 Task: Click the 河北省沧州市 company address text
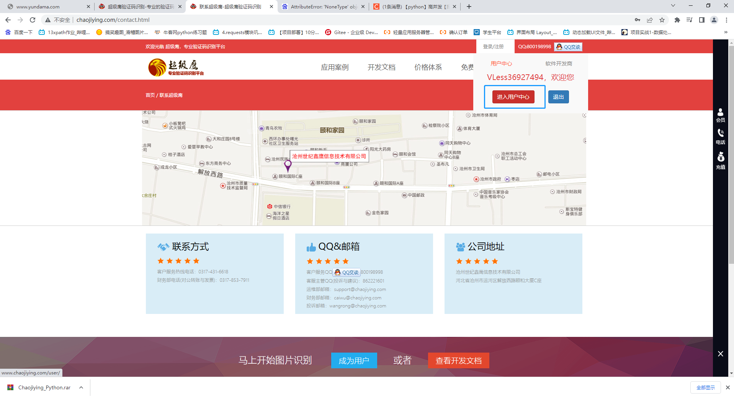[x=499, y=281]
